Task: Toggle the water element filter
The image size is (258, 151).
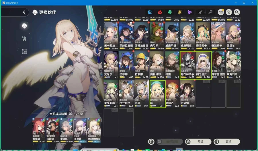Action: tap(150, 12)
